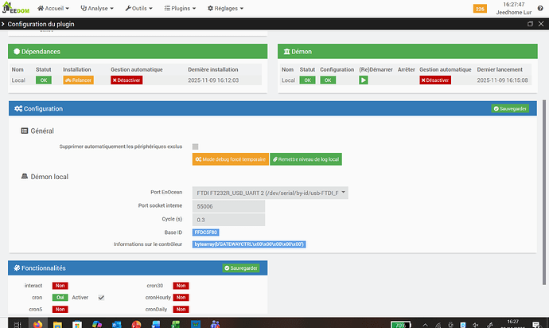Open Microsoft Store from the taskbar
Screen dimensions: 549x328
[x=77, y=324]
